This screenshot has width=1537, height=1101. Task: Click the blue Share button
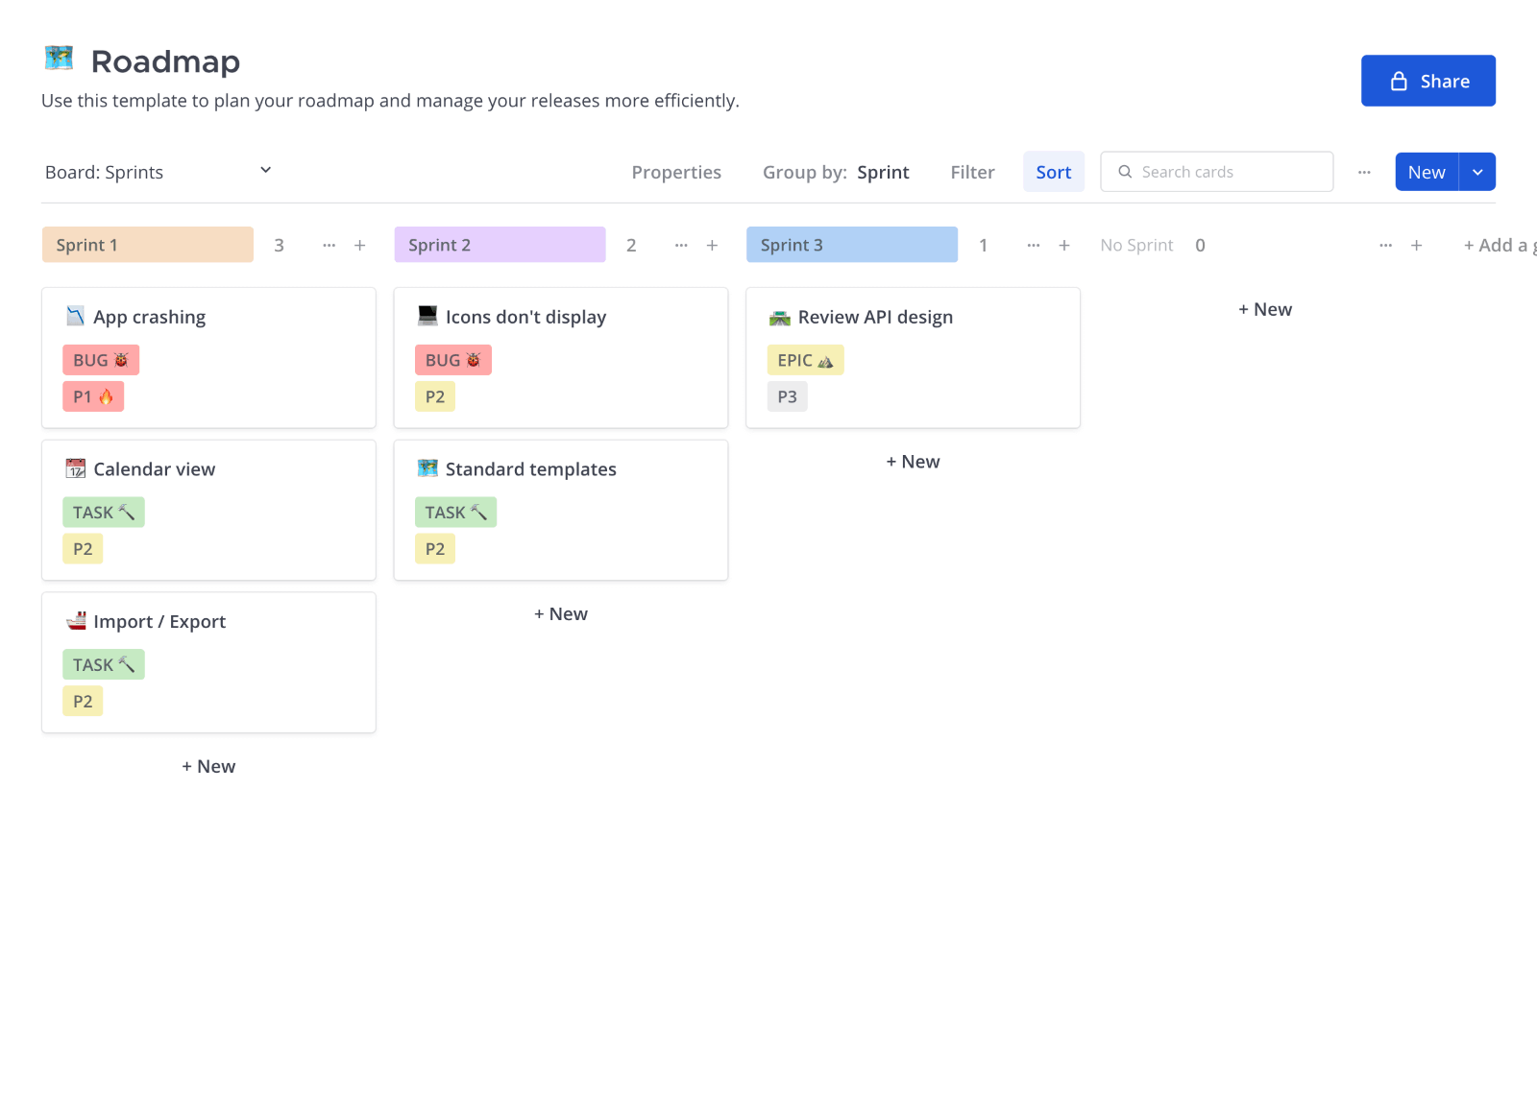coord(1428,81)
